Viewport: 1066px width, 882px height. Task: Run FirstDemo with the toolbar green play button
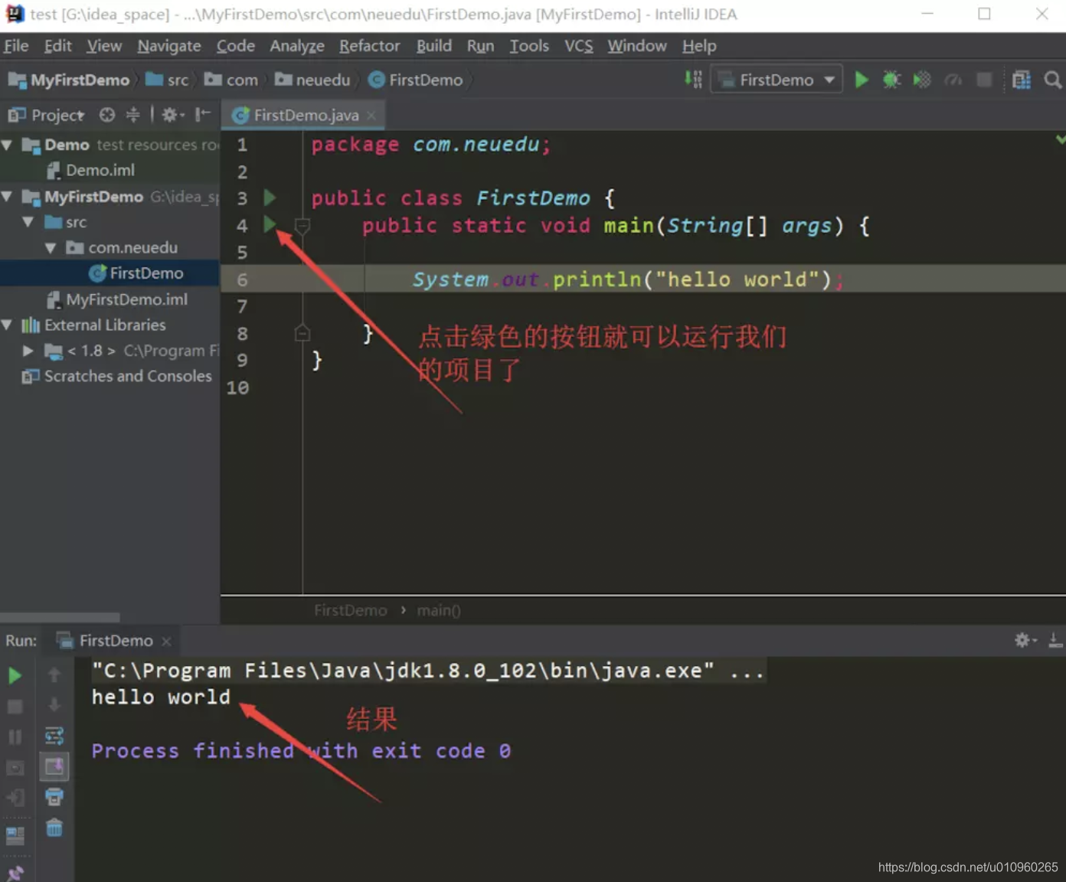pos(862,80)
